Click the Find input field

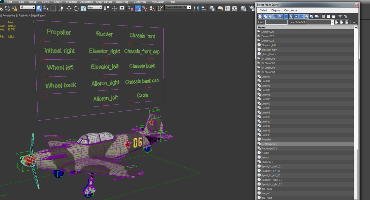[x=276, y=22]
